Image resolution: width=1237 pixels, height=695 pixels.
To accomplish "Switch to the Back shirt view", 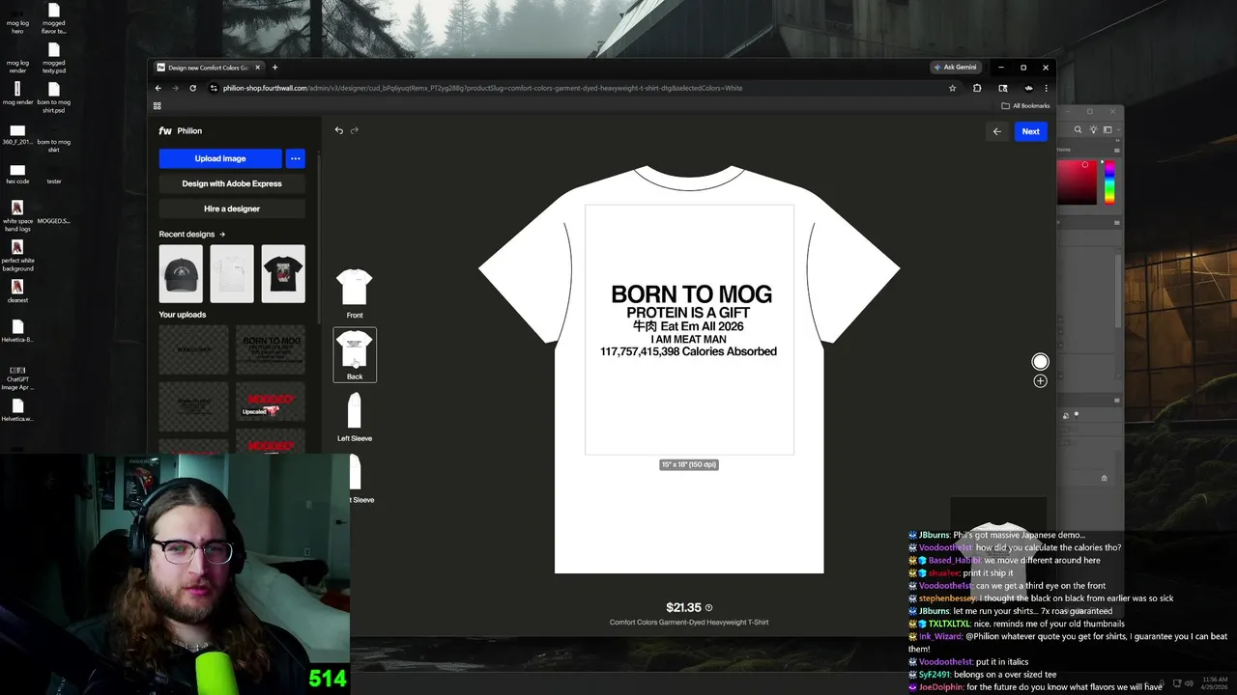I will point(355,354).
